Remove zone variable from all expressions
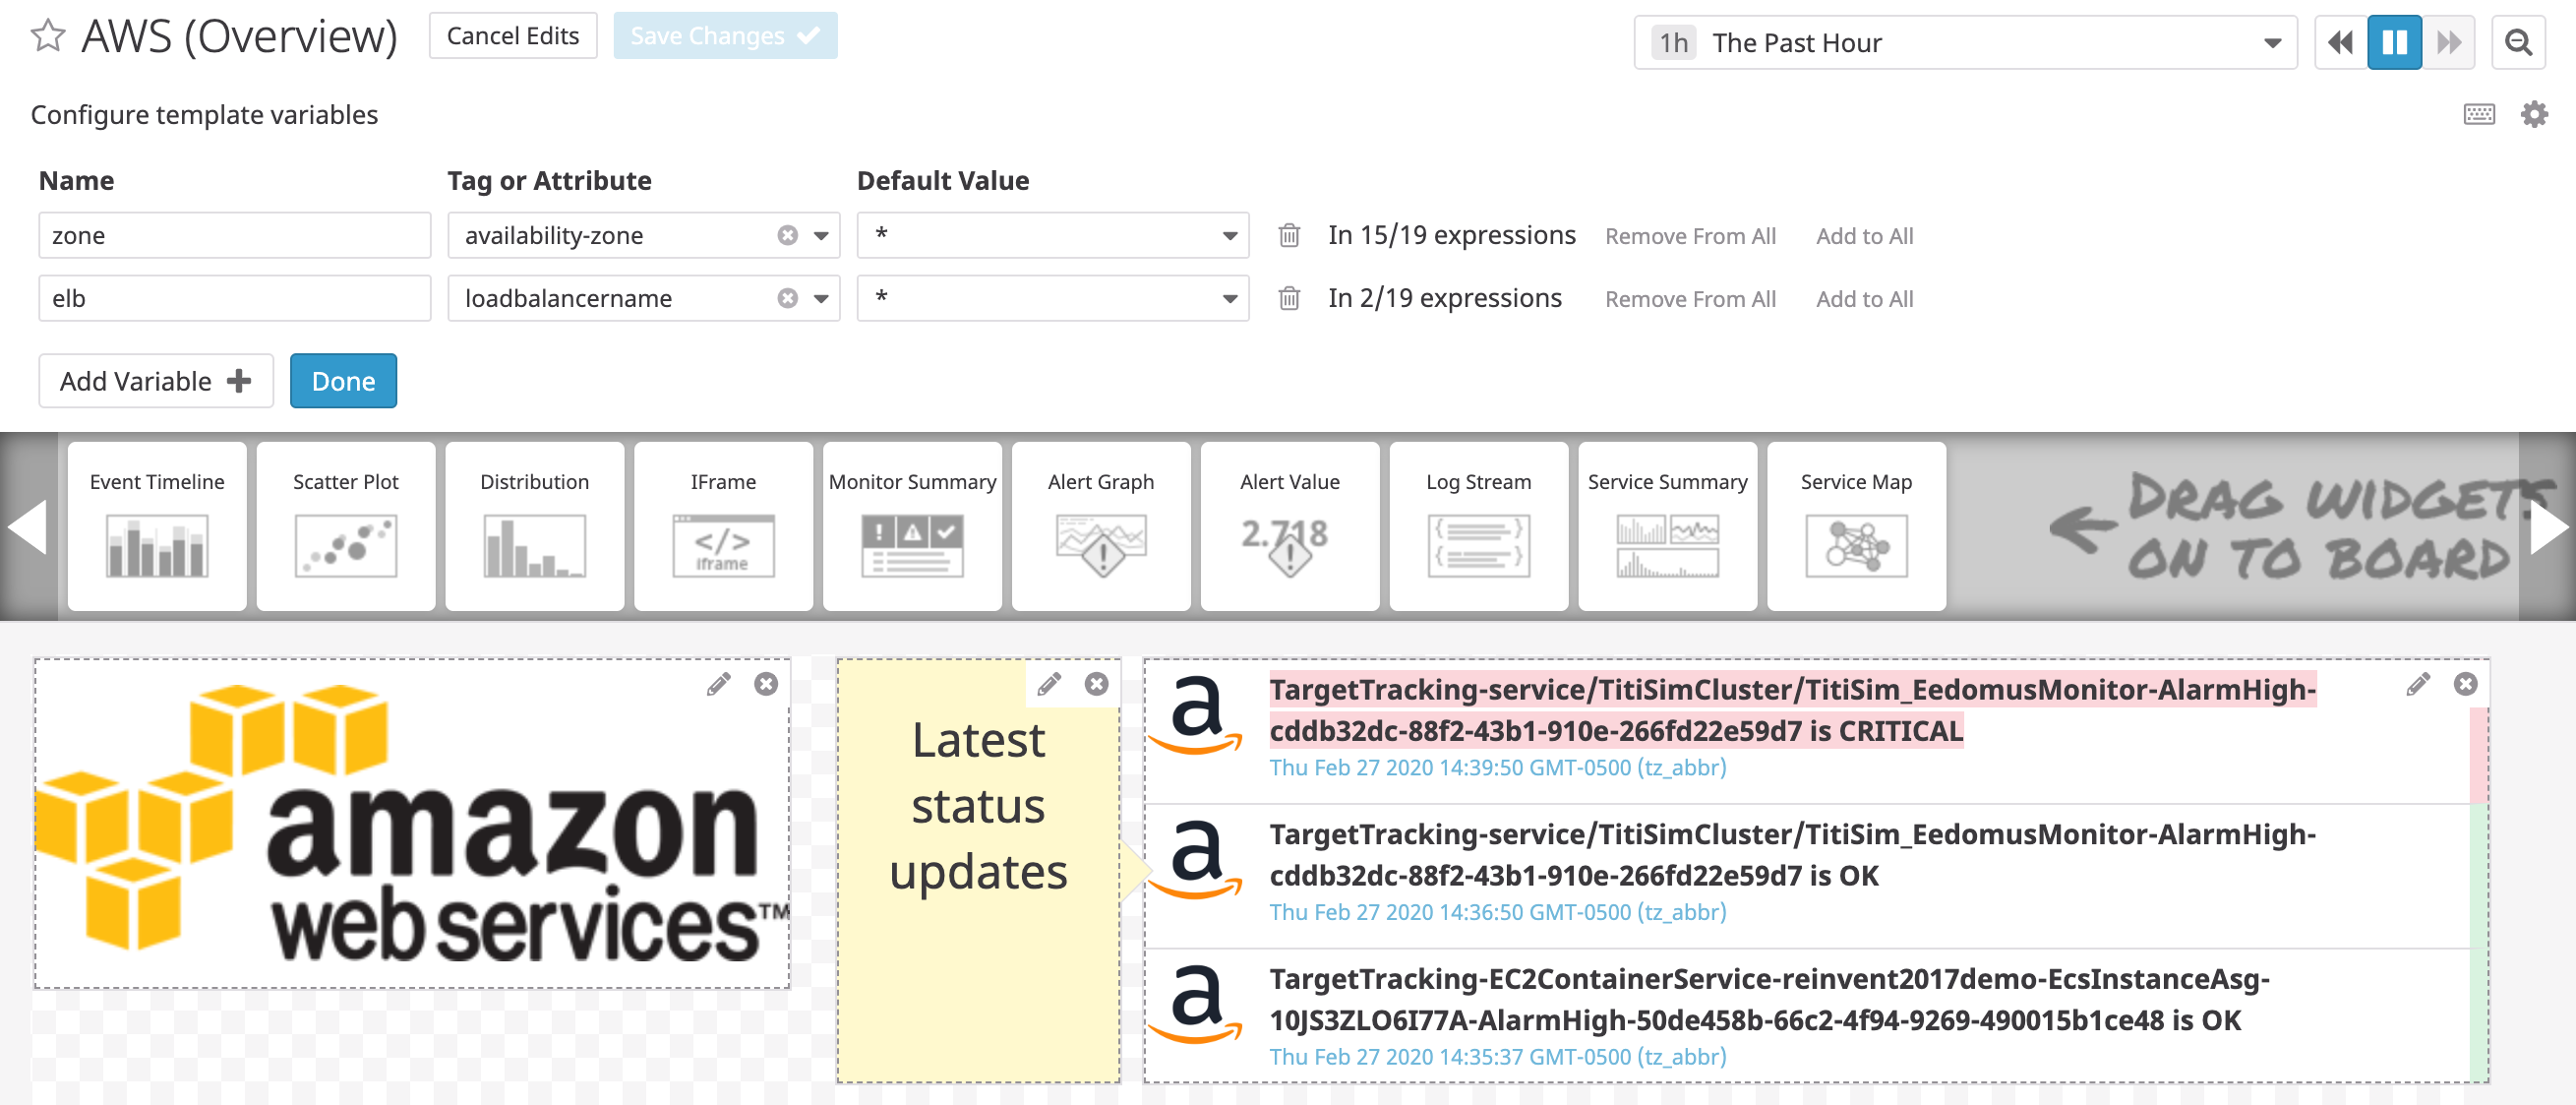Screen dimensions: 2576x1105 point(1690,235)
